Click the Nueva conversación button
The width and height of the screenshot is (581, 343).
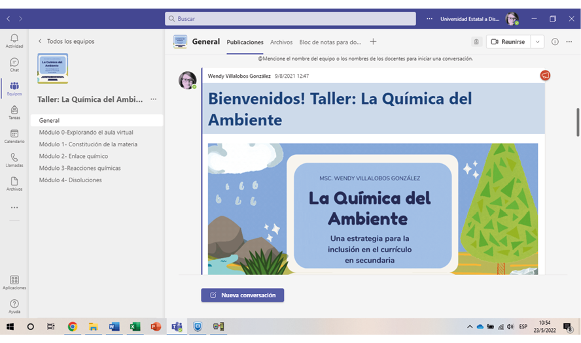tap(243, 295)
